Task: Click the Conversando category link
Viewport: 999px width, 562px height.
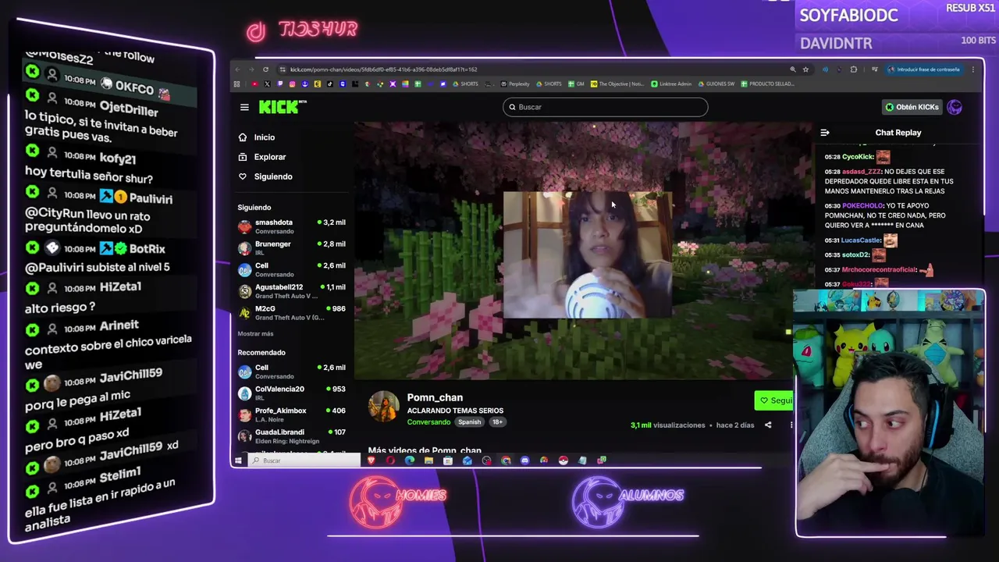Action: (x=428, y=422)
